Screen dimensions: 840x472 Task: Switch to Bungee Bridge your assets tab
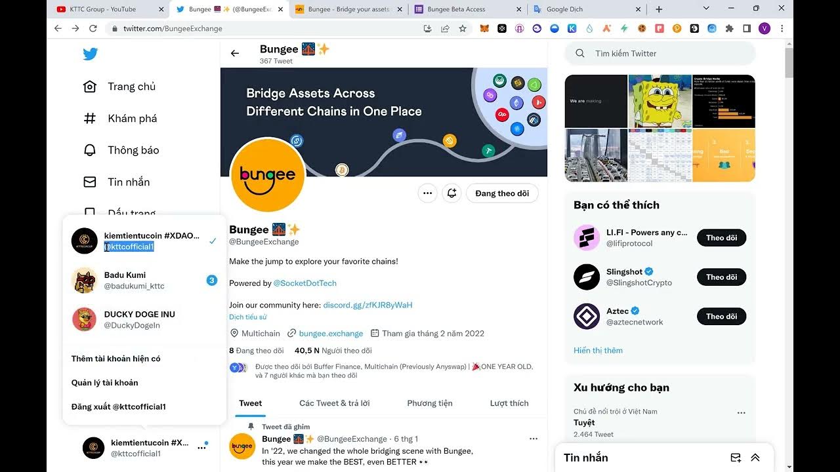point(347,9)
